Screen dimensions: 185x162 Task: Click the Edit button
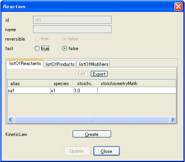tap(82, 74)
